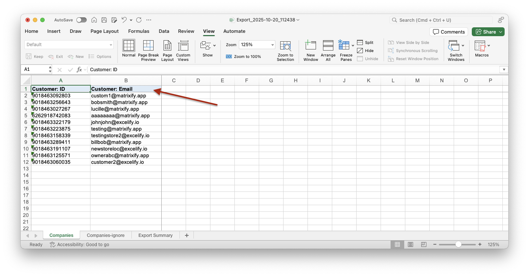The image size is (529, 276).
Task: Open the Formulas ribbon tab
Action: tap(139, 31)
